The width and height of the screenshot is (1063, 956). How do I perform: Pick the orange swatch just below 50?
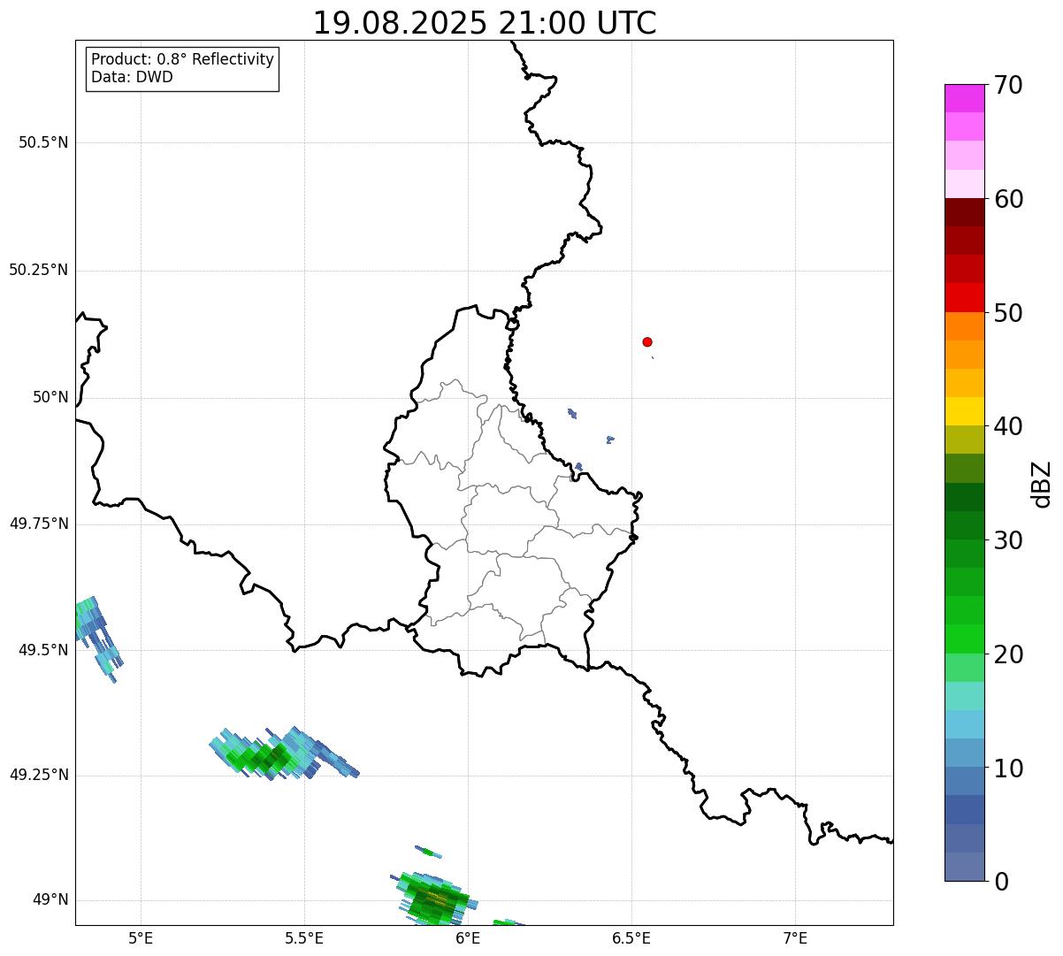click(x=964, y=326)
